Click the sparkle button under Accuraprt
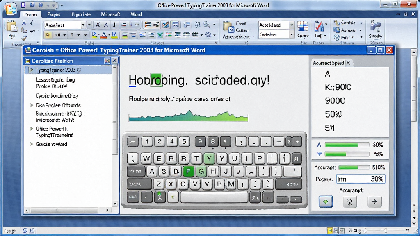The width and height of the screenshot is (420, 236). (350, 202)
